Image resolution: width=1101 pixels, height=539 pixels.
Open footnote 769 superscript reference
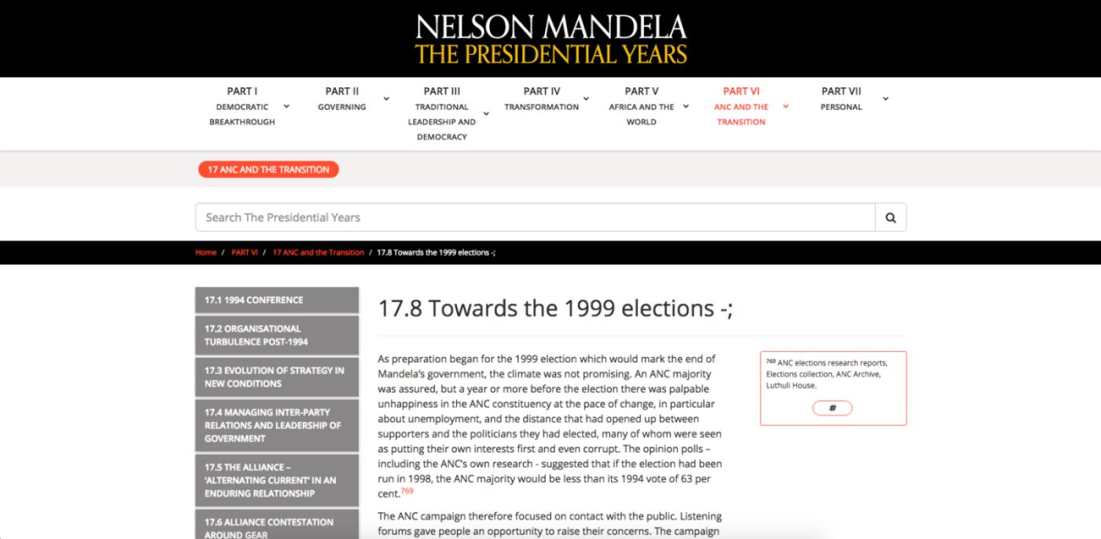coord(407,491)
